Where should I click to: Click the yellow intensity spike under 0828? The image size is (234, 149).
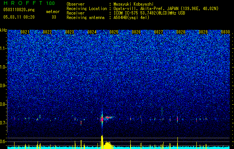tap(177, 143)
